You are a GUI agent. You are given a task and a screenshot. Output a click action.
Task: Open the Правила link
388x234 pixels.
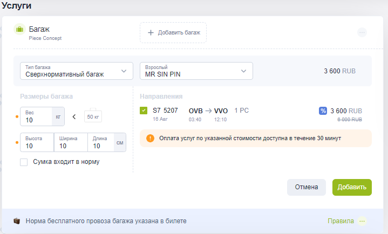[x=341, y=221]
